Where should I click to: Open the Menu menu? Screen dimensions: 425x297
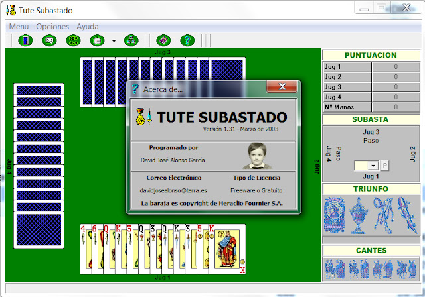tap(19, 27)
